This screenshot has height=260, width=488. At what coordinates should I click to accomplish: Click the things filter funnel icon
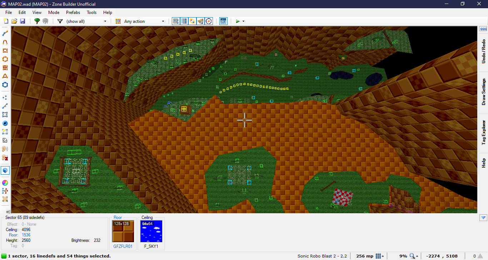[60, 21]
